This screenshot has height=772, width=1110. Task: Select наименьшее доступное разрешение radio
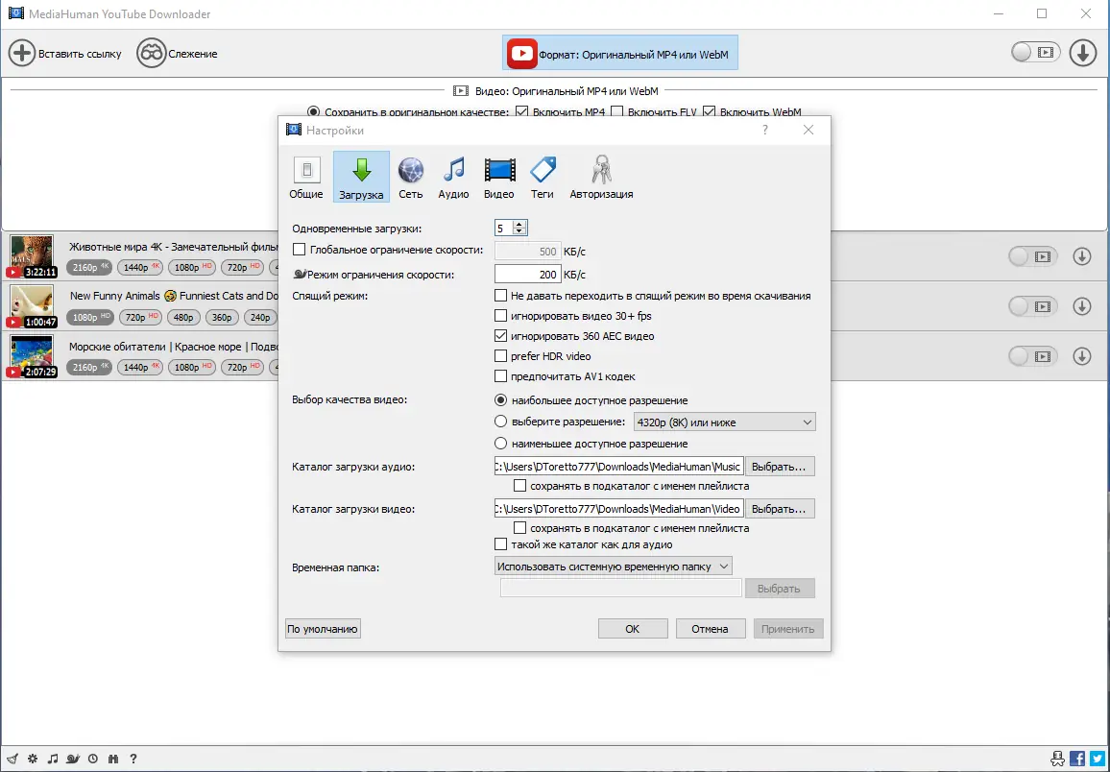click(x=500, y=443)
